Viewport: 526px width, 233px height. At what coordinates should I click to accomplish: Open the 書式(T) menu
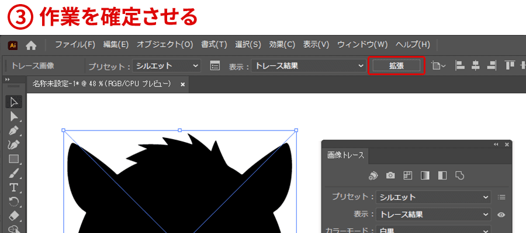coord(214,44)
